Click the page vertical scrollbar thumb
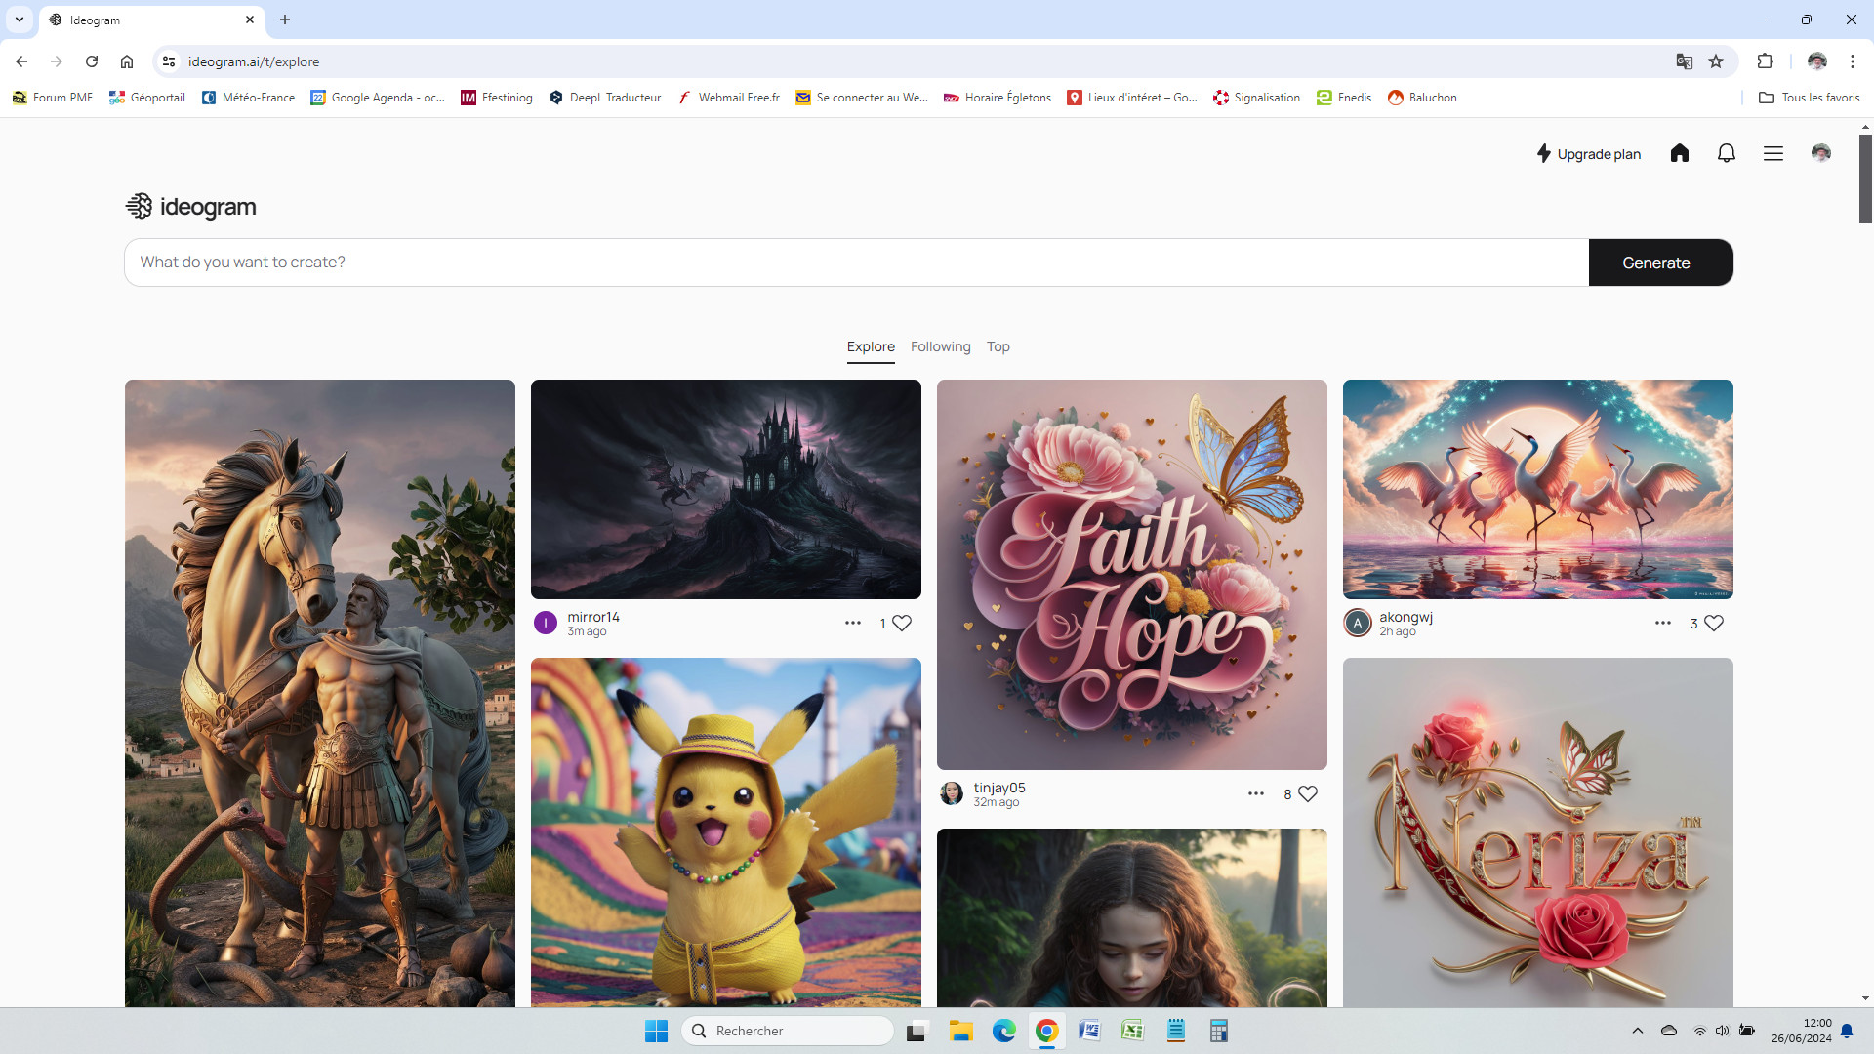The width and height of the screenshot is (1874, 1054). [1865, 179]
